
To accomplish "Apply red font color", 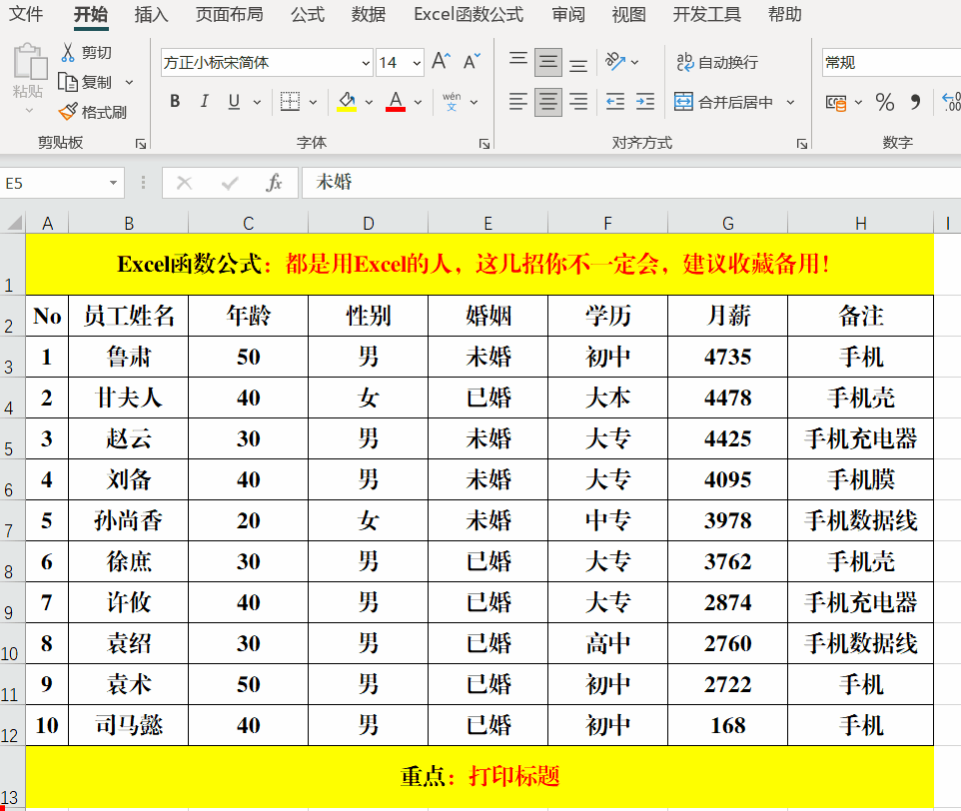I will 396,102.
